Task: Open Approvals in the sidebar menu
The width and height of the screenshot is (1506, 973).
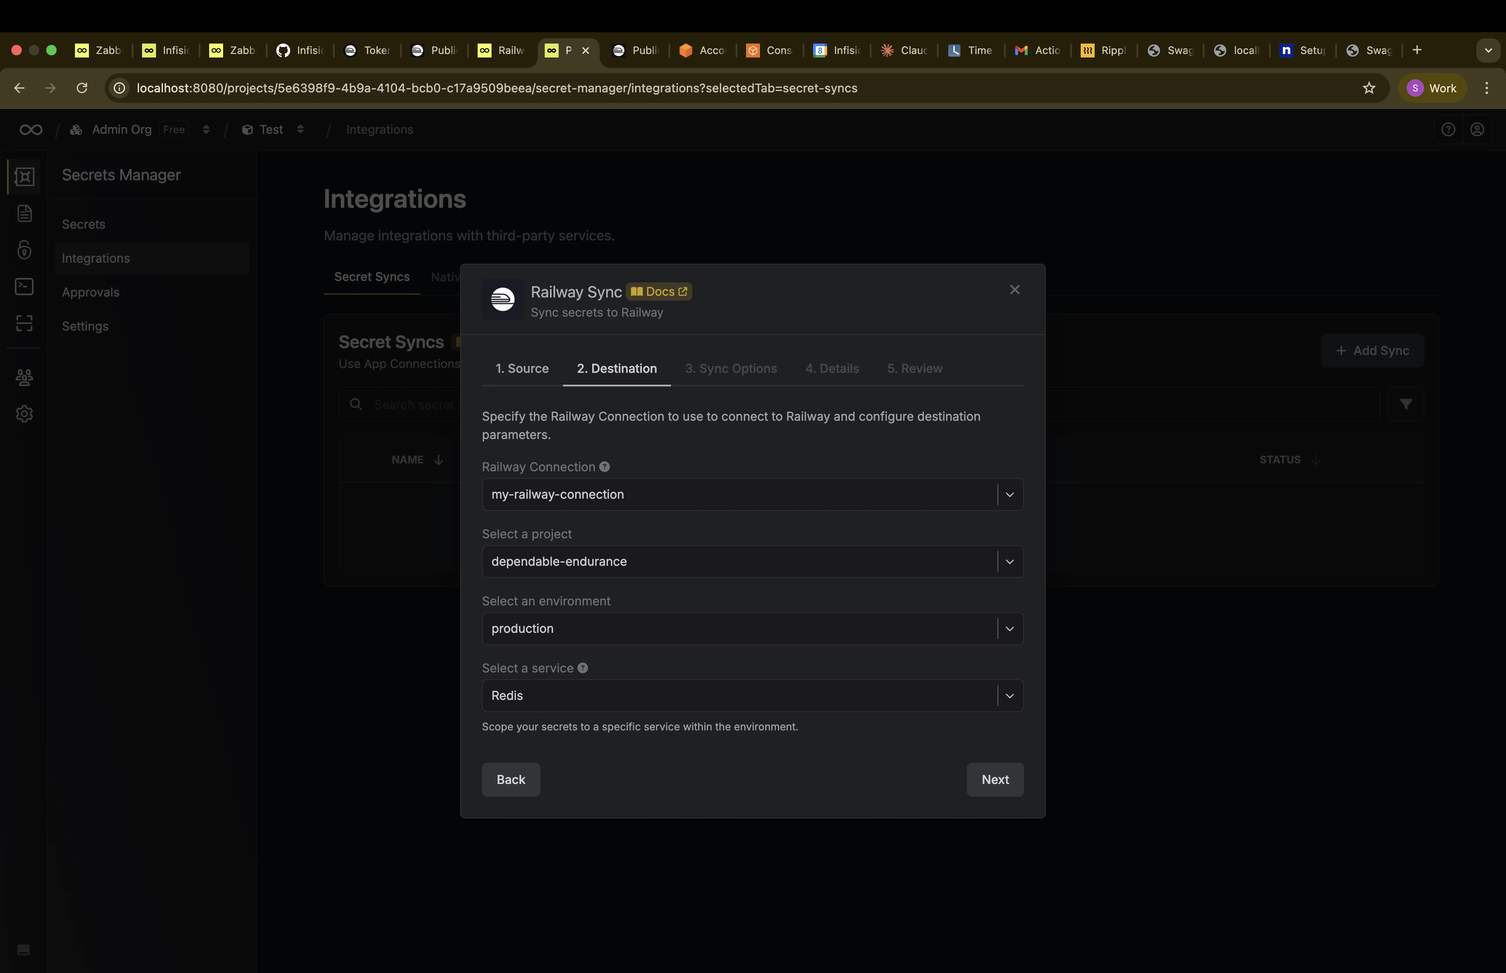Action: click(152, 293)
